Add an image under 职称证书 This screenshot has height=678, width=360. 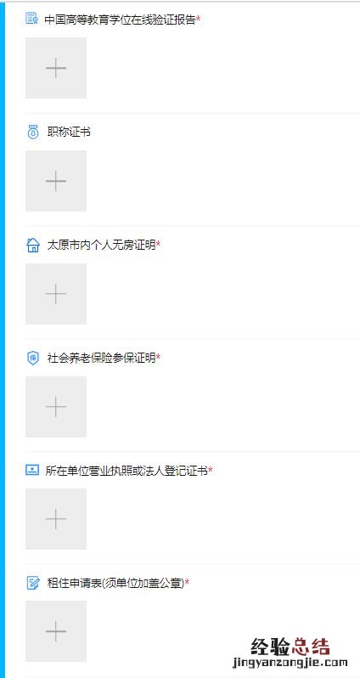click(x=56, y=181)
